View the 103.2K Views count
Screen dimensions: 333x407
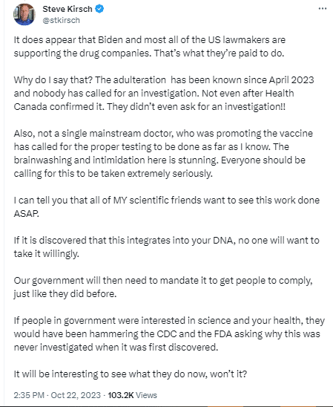(x=133, y=395)
